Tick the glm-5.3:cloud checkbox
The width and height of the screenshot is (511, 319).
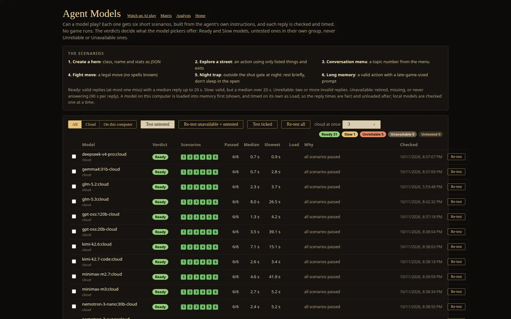point(74,201)
